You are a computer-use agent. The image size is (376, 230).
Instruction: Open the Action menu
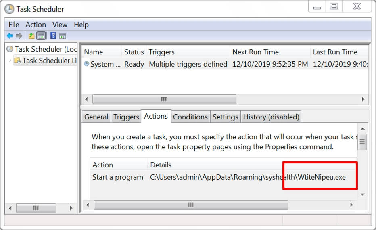point(36,25)
